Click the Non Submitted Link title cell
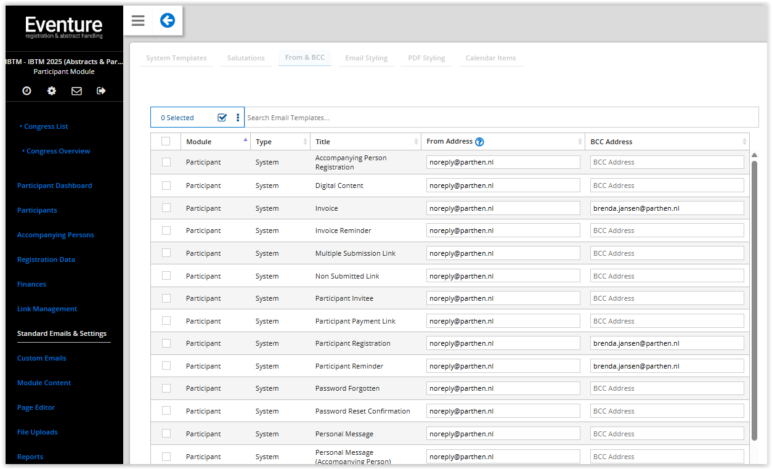Viewport: 772px width, 469px height. click(x=347, y=276)
